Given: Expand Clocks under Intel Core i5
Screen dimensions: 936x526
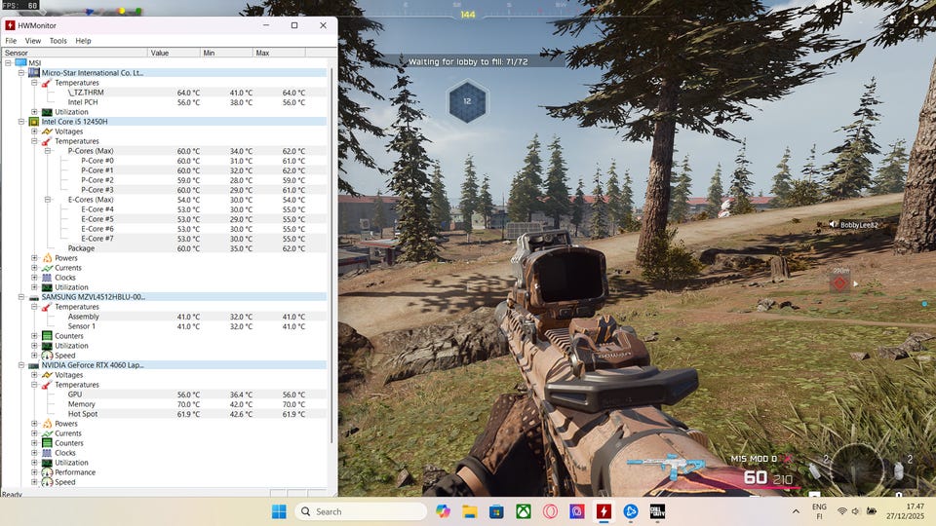Looking at the screenshot, I should 35,278.
